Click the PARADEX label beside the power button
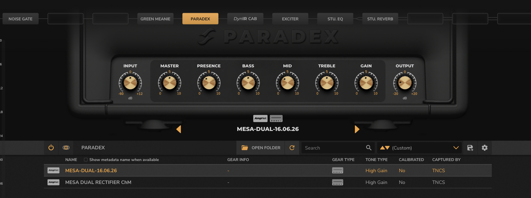The height and width of the screenshot is (198, 531). pos(93,148)
